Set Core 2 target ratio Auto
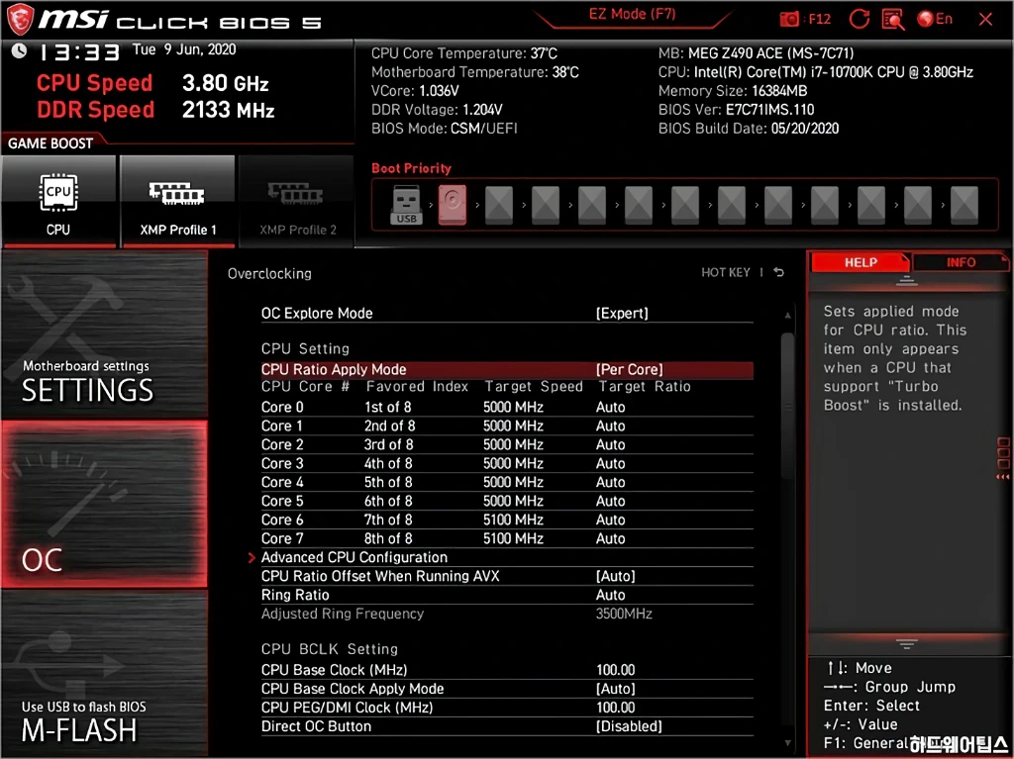 (610, 444)
